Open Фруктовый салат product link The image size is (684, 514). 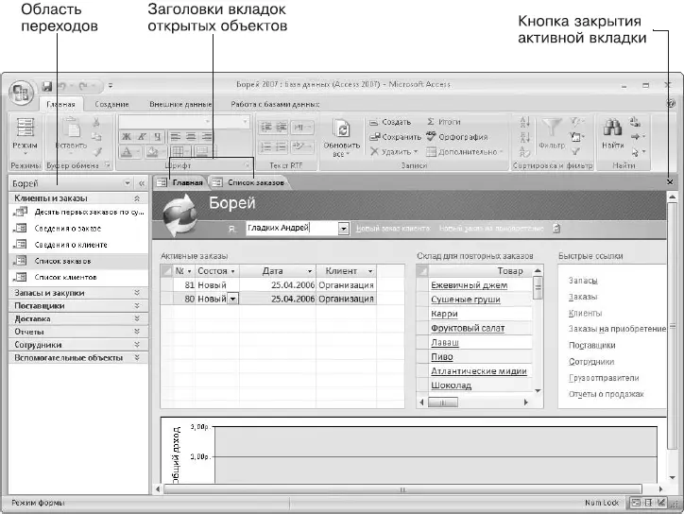pyautogui.click(x=468, y=328)
